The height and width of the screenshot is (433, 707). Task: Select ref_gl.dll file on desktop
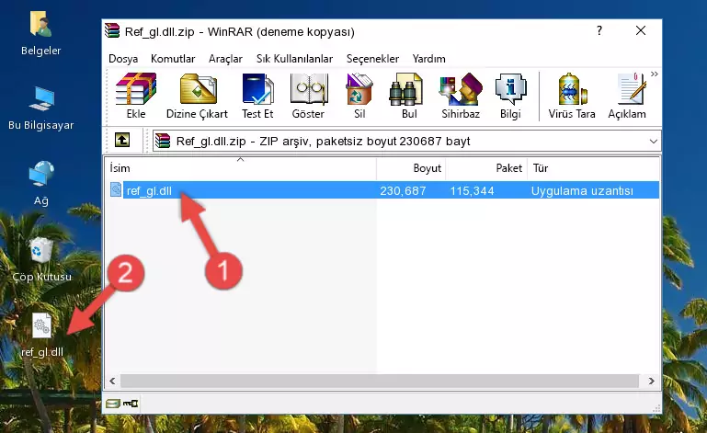[x=42, y=335]
